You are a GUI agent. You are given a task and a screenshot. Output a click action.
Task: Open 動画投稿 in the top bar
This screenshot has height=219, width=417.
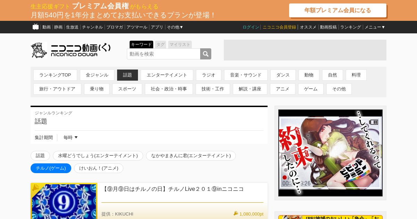coord(328,27)
